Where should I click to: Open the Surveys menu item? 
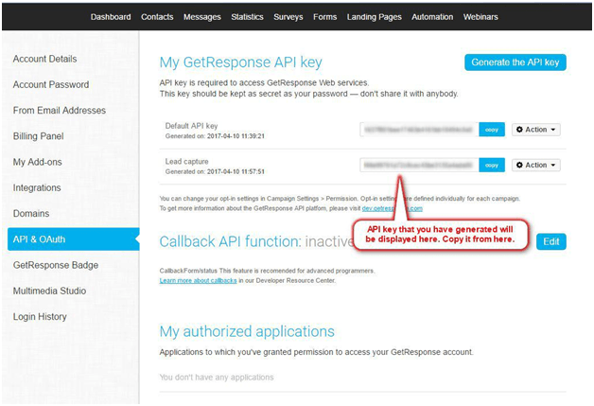click(288, 17)
